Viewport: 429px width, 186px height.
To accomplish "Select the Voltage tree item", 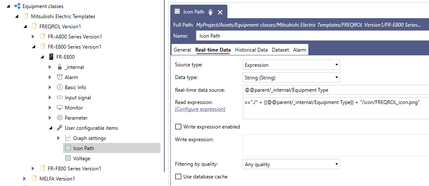I will tap(82, 159).
